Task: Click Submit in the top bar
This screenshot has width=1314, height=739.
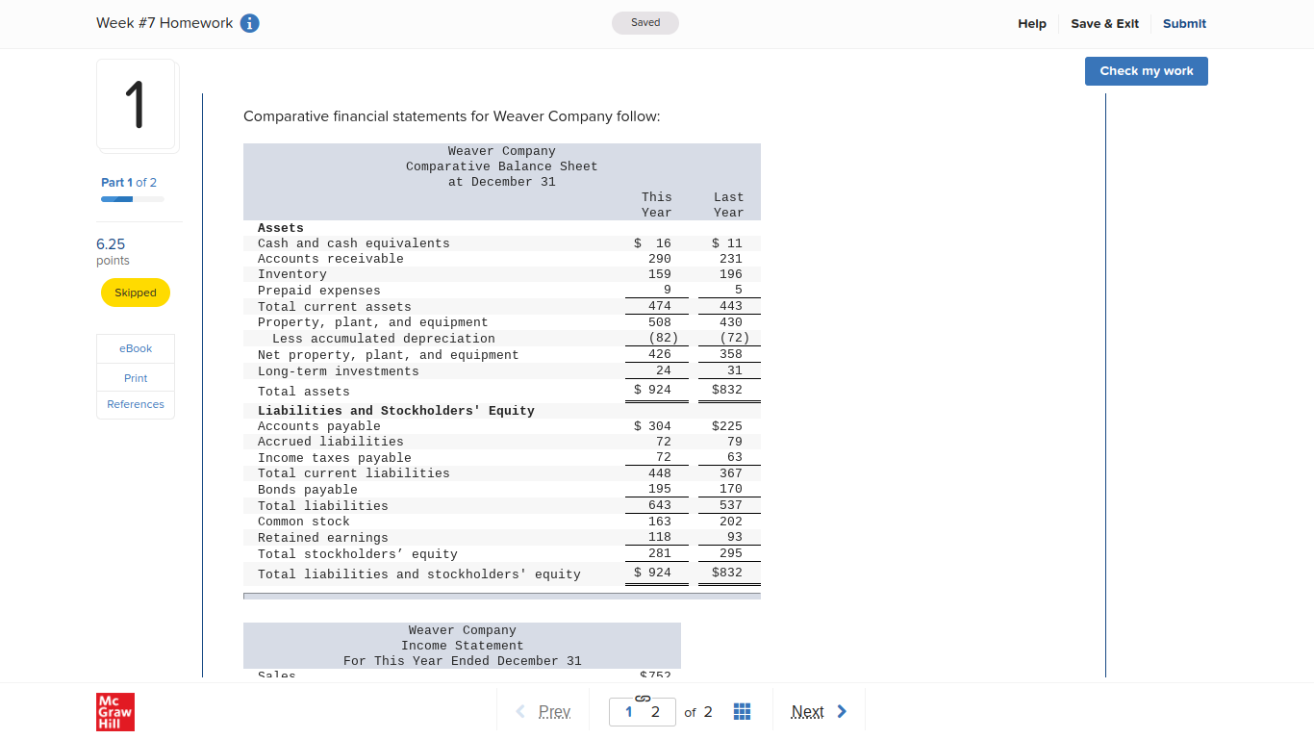Action: (x=1184, y=23)
